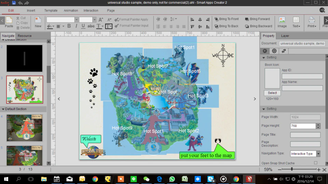The image size is (328, 184).
Task: Click the Paste icon
Action: coord(9,22)
